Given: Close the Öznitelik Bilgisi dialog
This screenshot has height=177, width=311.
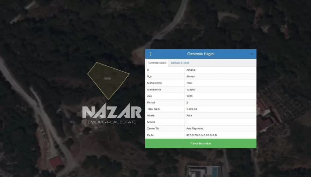Looking at the screenshot, I should point(252,54).
